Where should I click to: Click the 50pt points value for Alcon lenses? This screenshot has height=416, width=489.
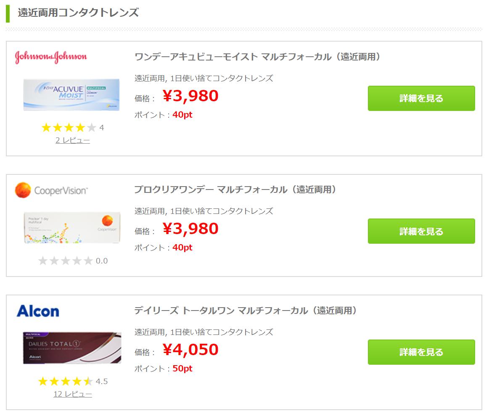[182, 369]
